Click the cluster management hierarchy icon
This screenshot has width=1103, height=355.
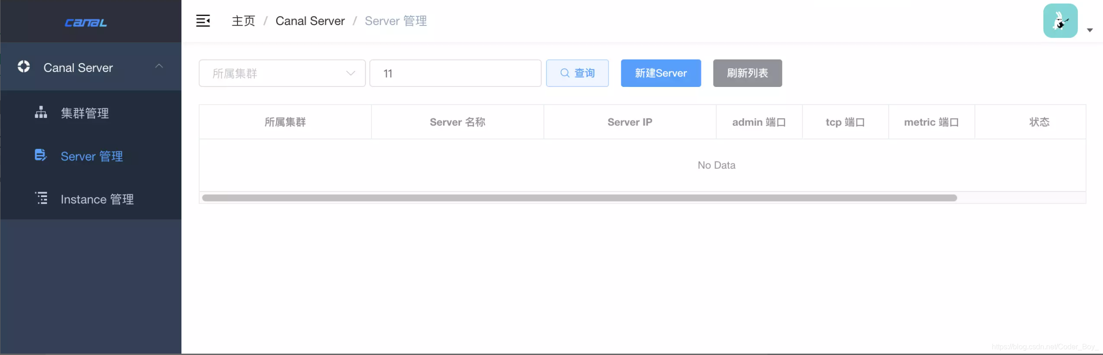pyautogui.click(x=41, y=112)
